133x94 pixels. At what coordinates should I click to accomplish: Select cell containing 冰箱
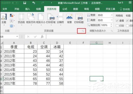57,47
